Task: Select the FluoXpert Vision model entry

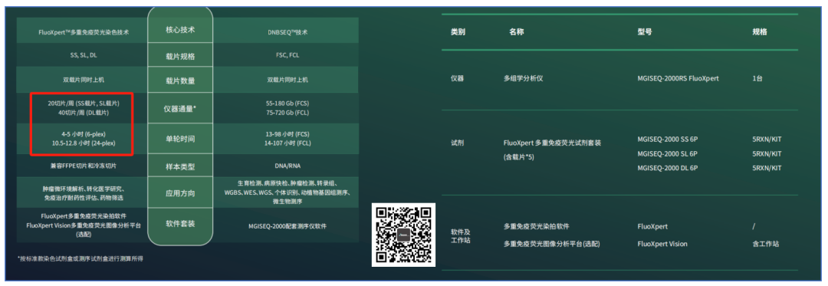Action: 662,244
